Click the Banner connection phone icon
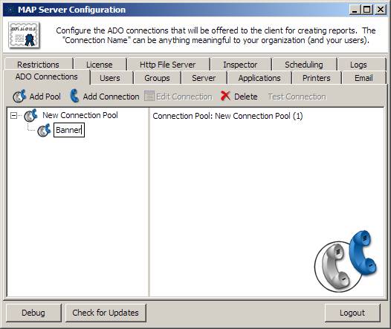 coord(44,130)
